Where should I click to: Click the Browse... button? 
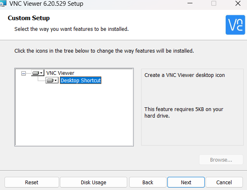tap(221, 160)
